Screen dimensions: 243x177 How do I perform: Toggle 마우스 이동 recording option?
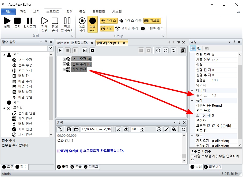pyautogui.click(x=130, y=21)
